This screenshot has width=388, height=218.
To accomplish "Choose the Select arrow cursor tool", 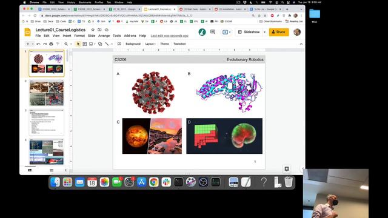I will tap(78, 44).
